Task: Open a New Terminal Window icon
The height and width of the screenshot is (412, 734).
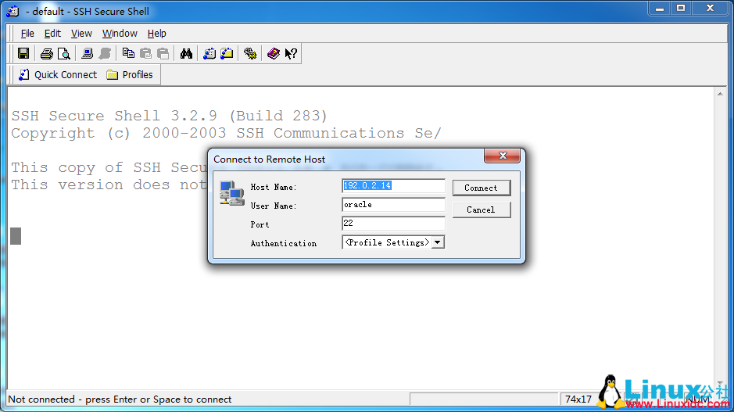Action: (x=209, y=53)
